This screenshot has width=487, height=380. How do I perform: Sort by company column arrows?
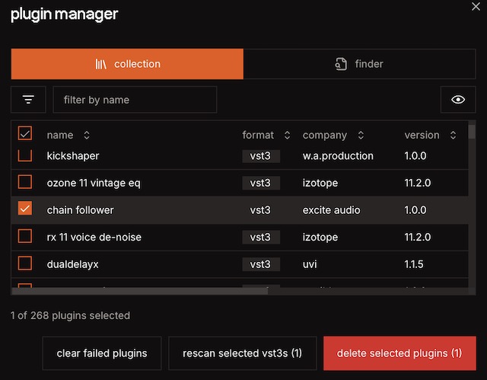pos(360,136)
